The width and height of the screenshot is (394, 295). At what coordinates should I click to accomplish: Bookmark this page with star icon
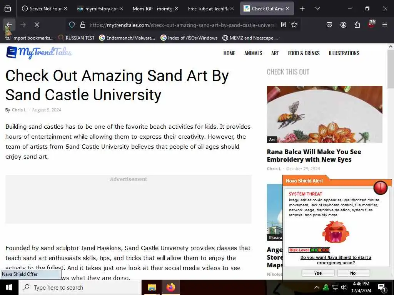pyautogui.click(x=294, y=25)
